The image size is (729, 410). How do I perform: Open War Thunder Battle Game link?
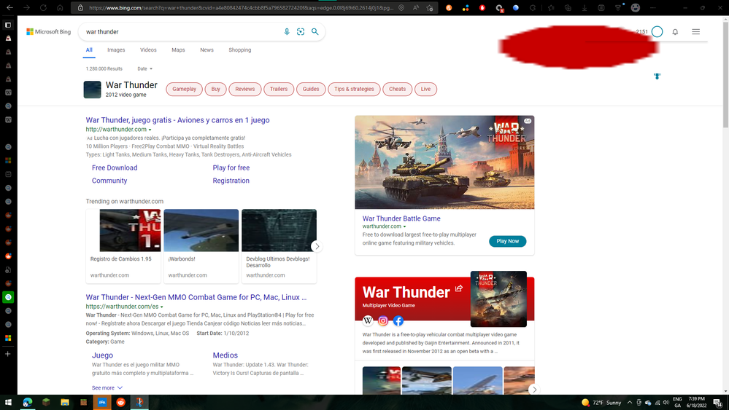coord(401,218)
